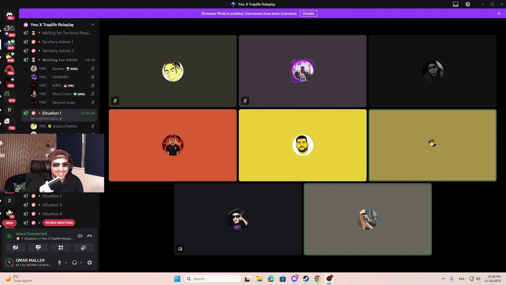Start an activity button

[61, 247]
